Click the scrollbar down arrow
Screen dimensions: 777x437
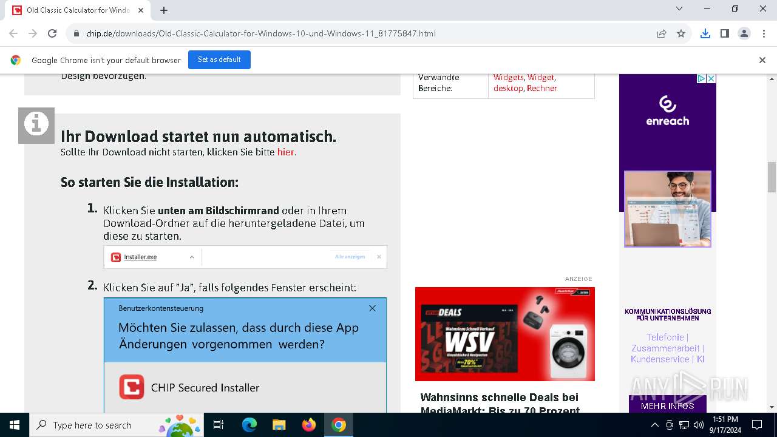(x=772, y=407)
